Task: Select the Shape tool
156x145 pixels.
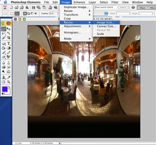Action: (4, 44)
